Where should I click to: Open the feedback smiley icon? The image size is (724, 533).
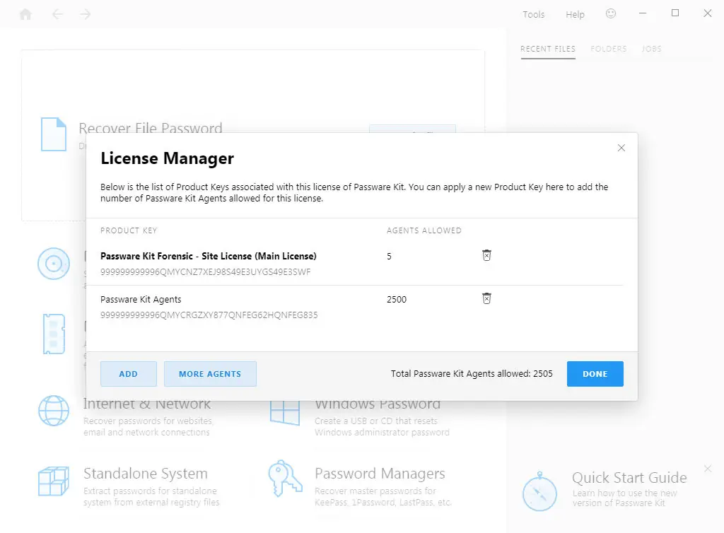(x=611, y=14)
